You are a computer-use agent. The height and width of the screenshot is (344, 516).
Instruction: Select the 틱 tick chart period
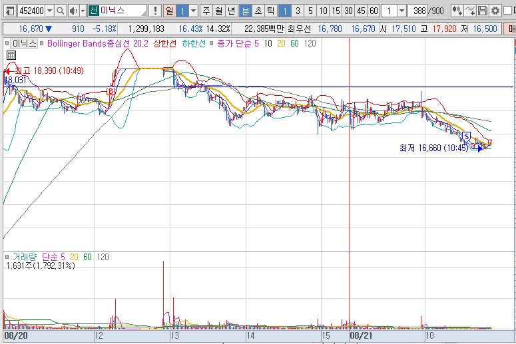[271, 11]
